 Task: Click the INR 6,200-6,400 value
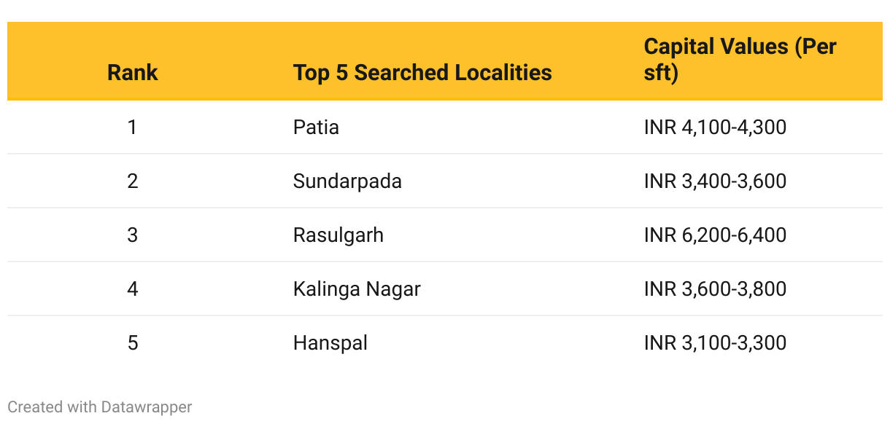coord(715,235)
